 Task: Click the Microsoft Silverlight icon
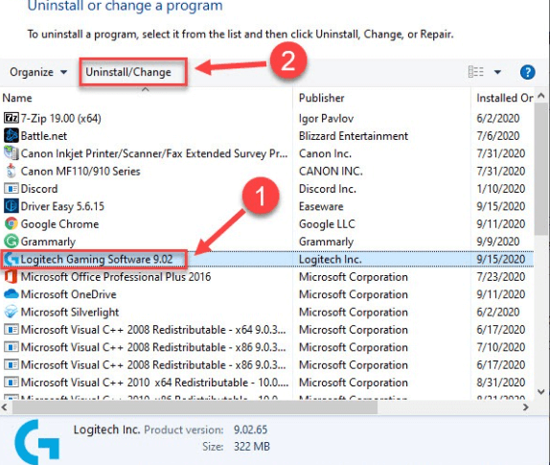click(11, 312)
